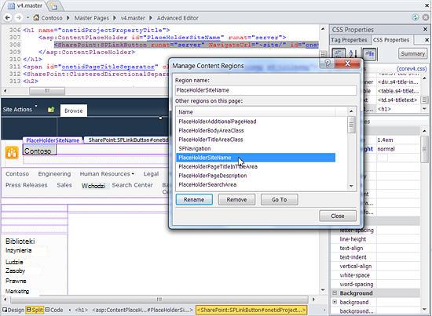This screenshot has height=316, width=432.
Task: Click the edit page icon beside Site Actions
Action: [51, 110]
